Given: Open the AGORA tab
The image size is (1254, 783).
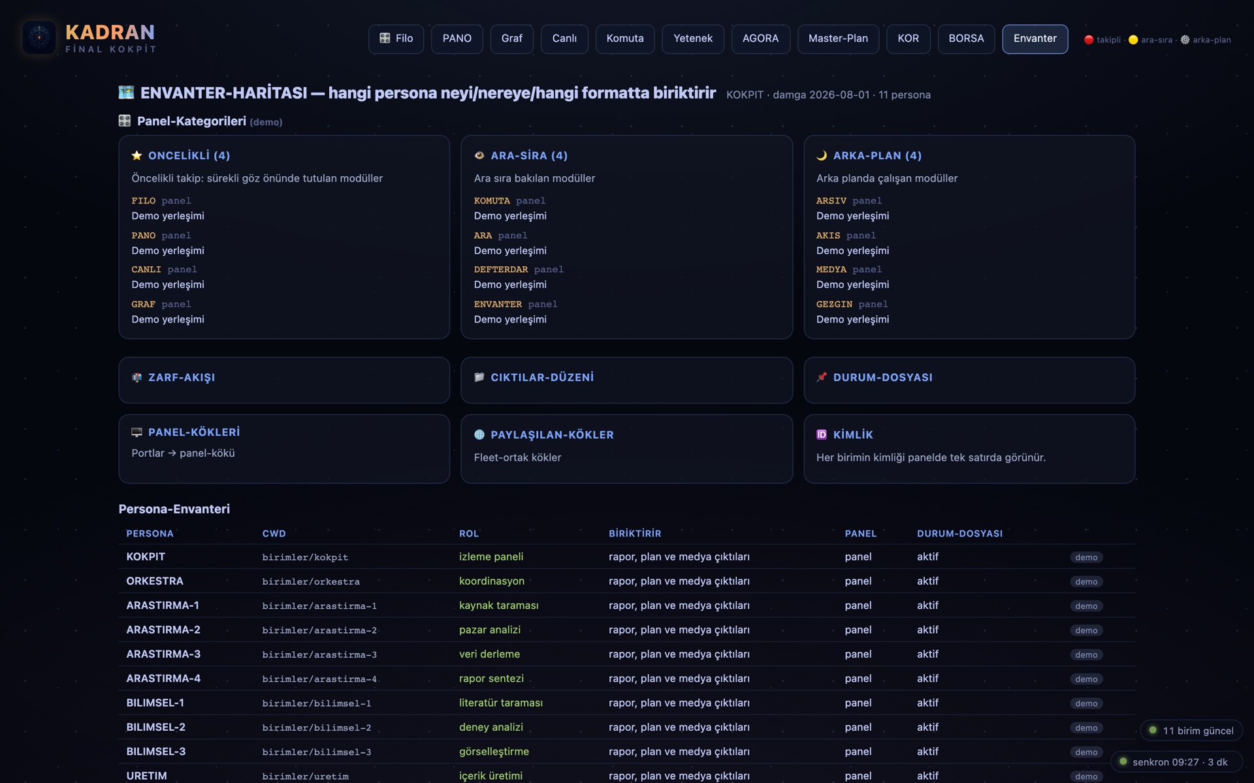Looking at the screenshot, I should pyautogui.click(x=760, y=38).
